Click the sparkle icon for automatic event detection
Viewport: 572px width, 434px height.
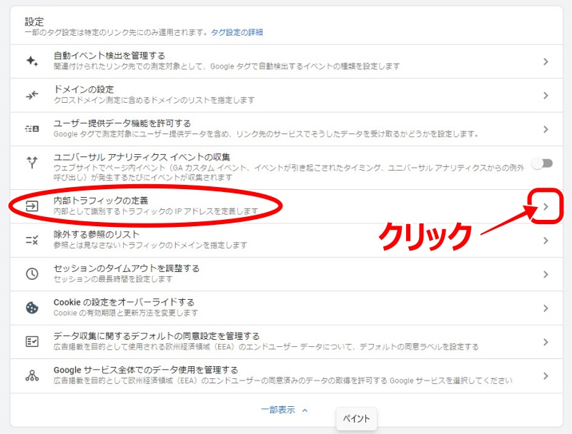coord(32,61)
